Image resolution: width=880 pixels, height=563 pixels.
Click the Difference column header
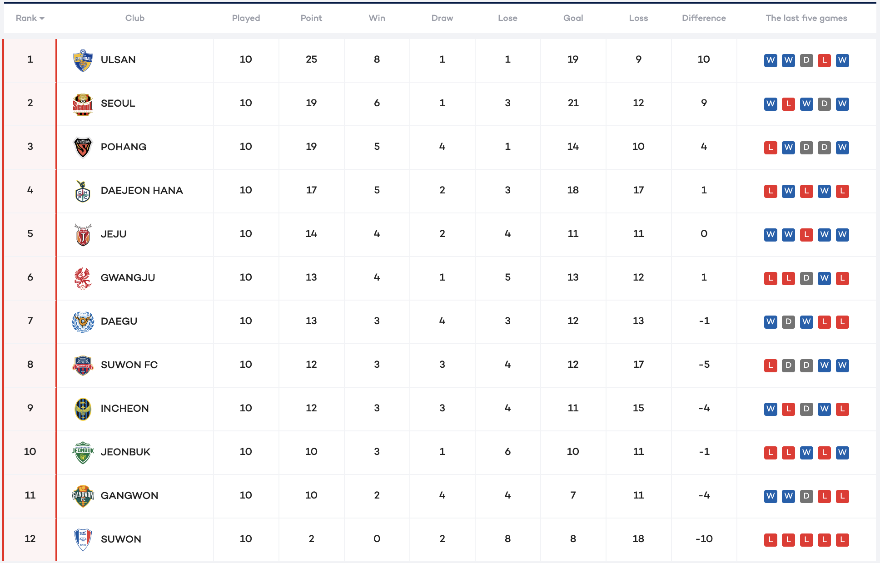(704, 18)
